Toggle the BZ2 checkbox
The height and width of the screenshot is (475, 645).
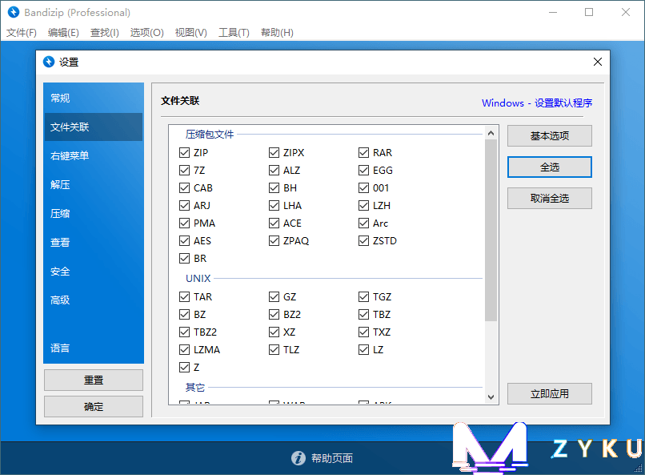coord(274,315)
